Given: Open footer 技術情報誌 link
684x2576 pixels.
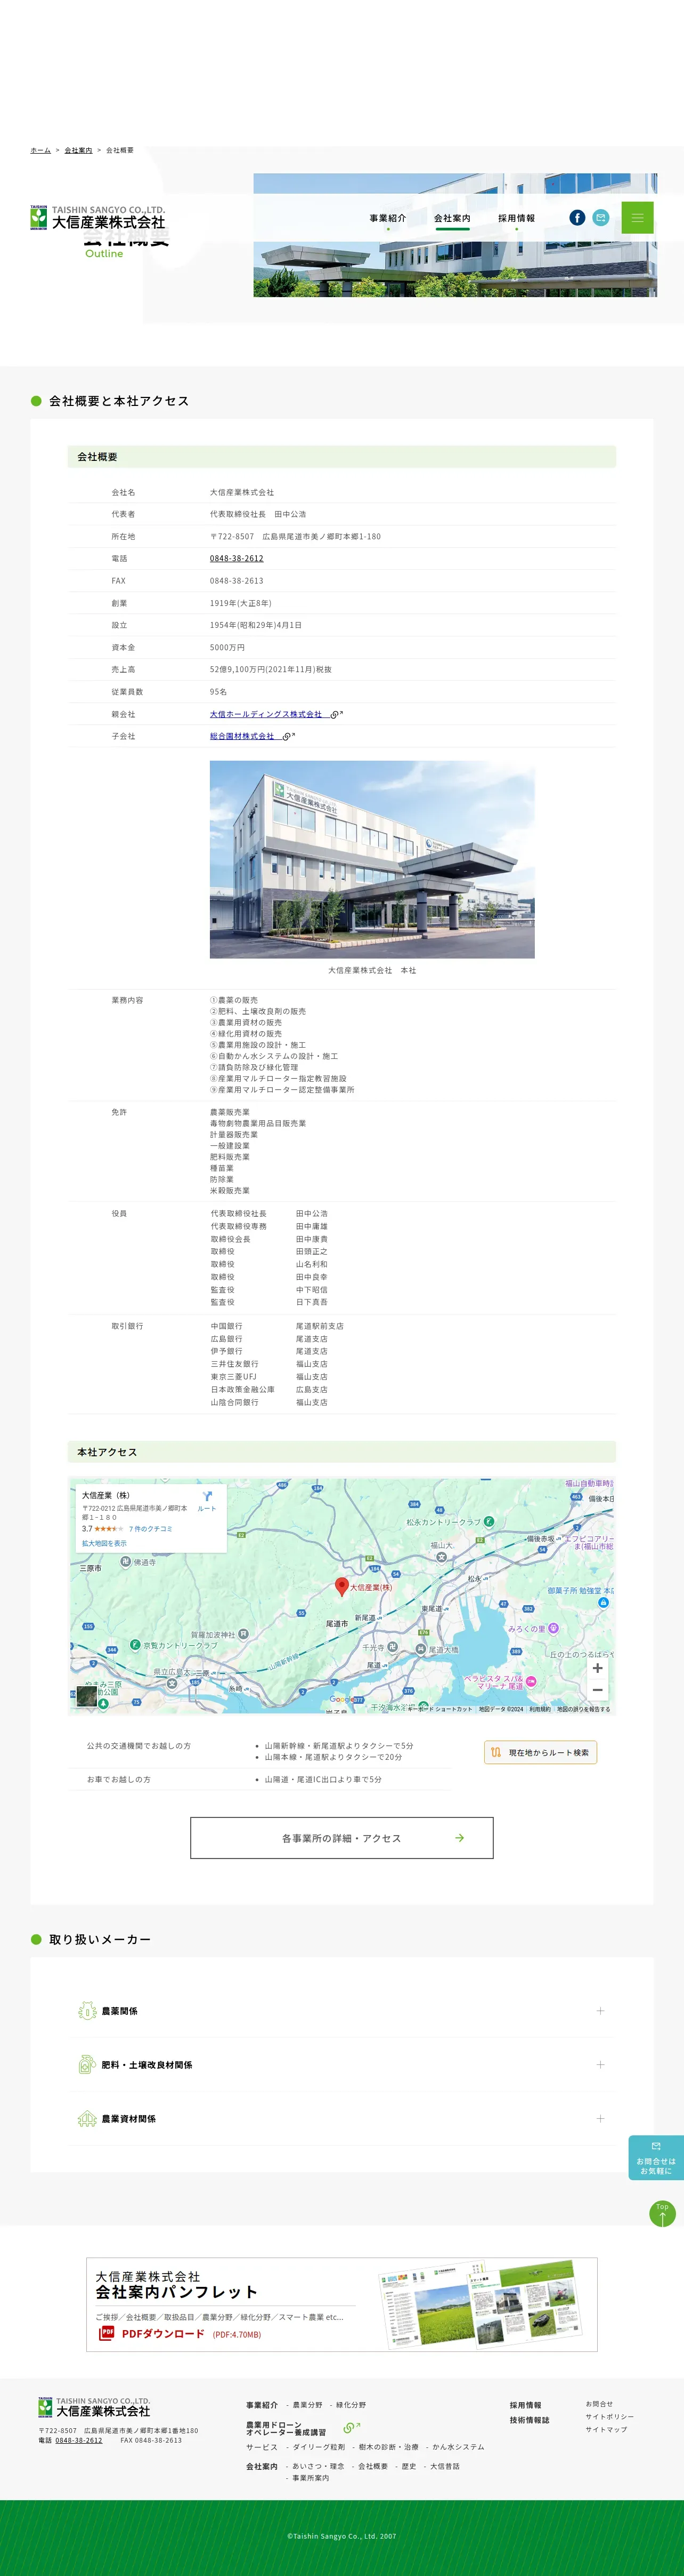Looking at the screenshot, I should pos(529,2420).
